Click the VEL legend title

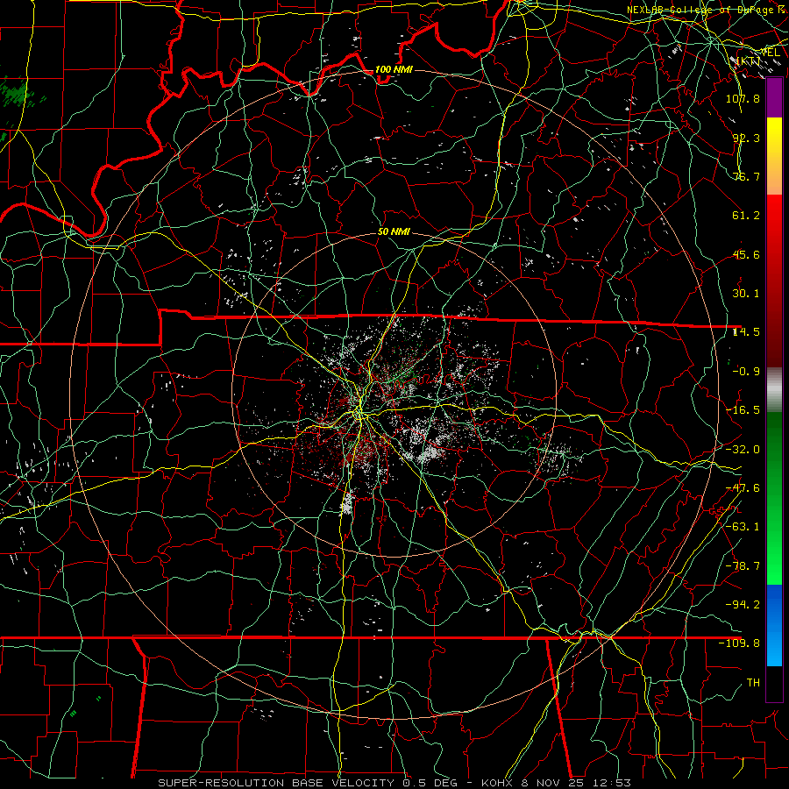pyautogui.click(x=771, y=52)
